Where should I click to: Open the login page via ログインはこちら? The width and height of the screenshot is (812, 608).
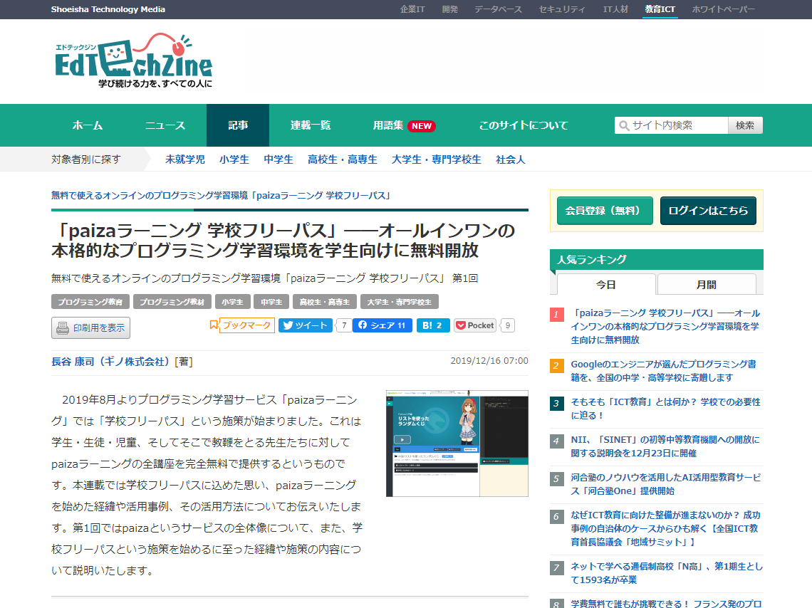708,211
